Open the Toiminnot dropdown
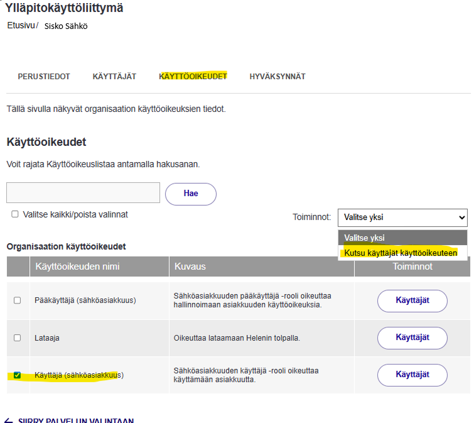 pos(402,217)
